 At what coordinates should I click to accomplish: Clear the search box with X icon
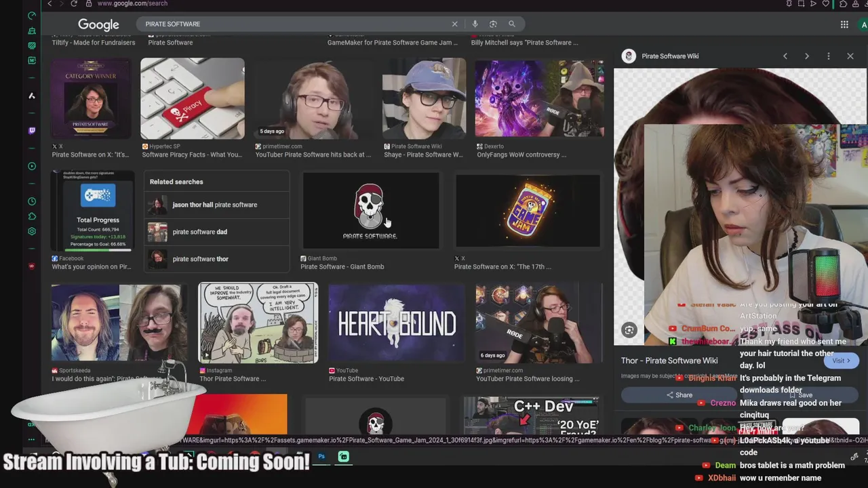click(x=455, y=24)
